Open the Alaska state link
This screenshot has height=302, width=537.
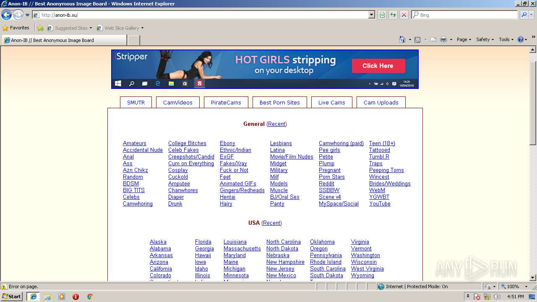pyautogui.click(x=158, y=242)
